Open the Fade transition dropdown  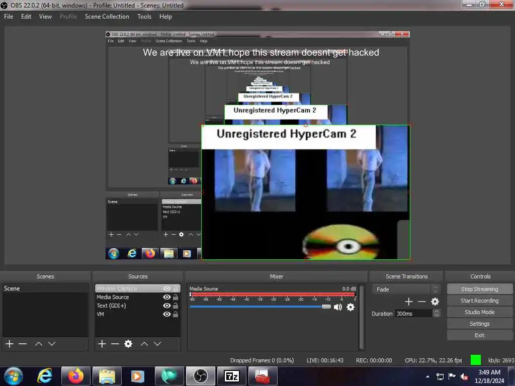(x=406, y=289)
